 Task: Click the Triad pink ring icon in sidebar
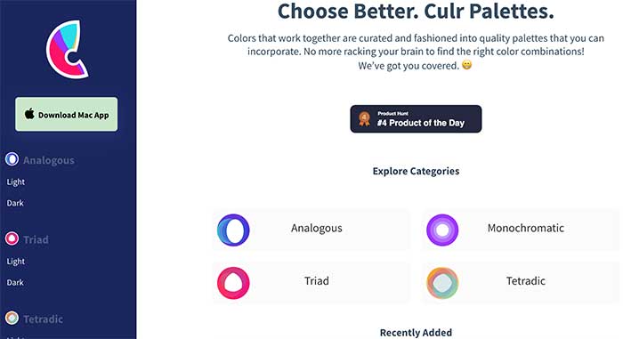click(12, 238)
